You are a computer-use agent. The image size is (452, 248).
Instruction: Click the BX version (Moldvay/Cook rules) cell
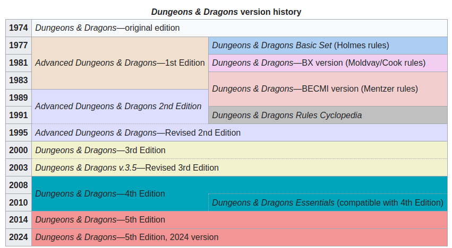(319, 63)
